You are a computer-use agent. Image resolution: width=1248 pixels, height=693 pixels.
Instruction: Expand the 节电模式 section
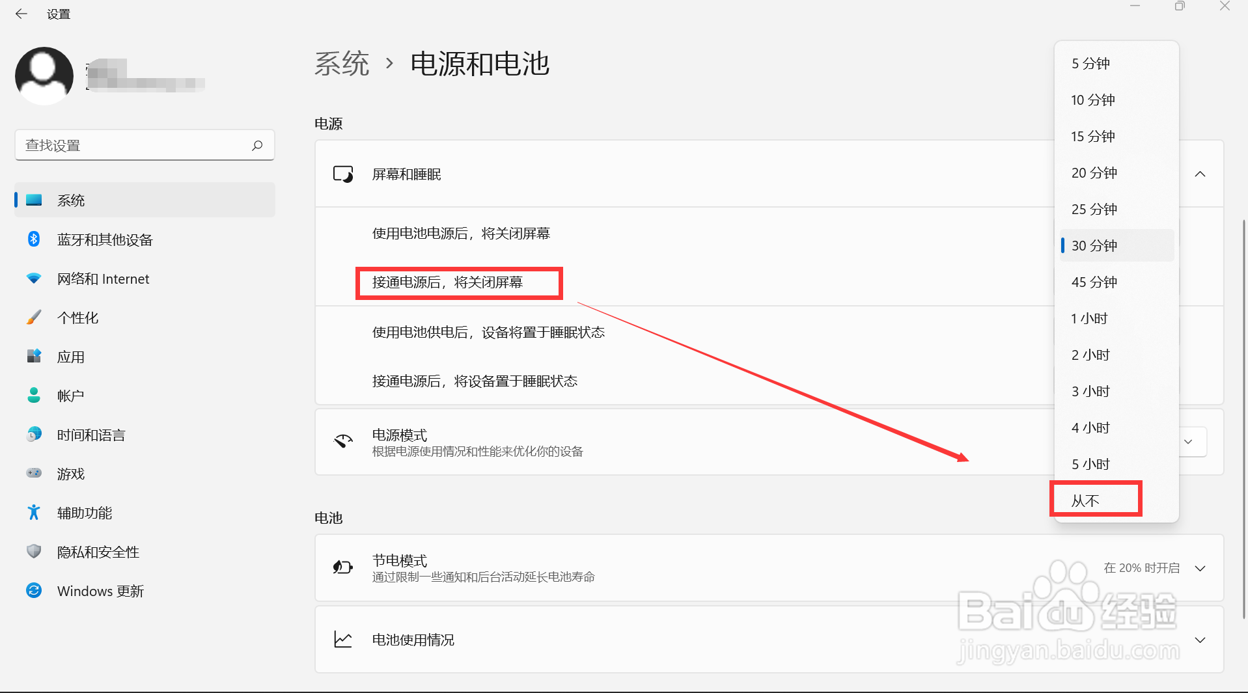coord(1200,567)
